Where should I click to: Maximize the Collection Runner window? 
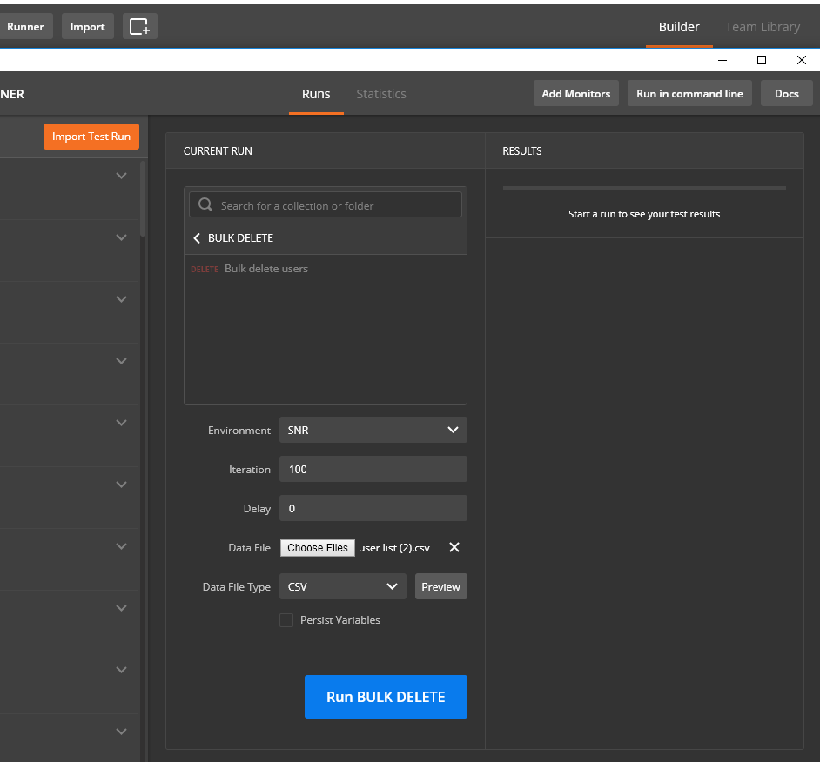pos(762,60)
